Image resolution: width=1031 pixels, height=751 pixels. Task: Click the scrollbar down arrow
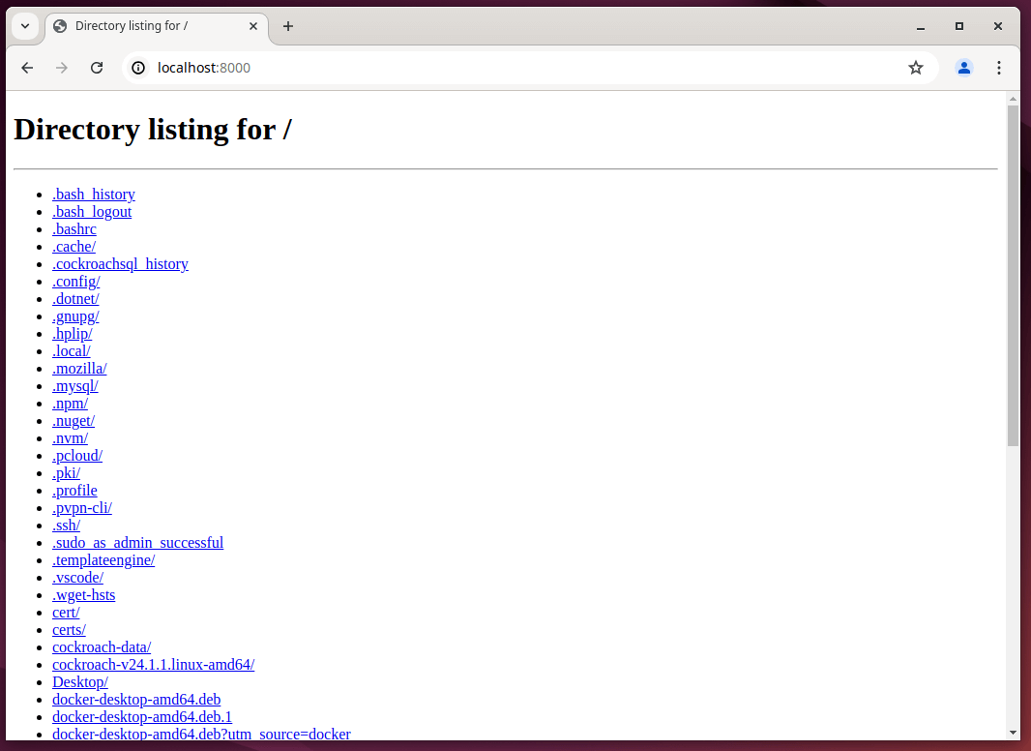[x=1013, y=733]
